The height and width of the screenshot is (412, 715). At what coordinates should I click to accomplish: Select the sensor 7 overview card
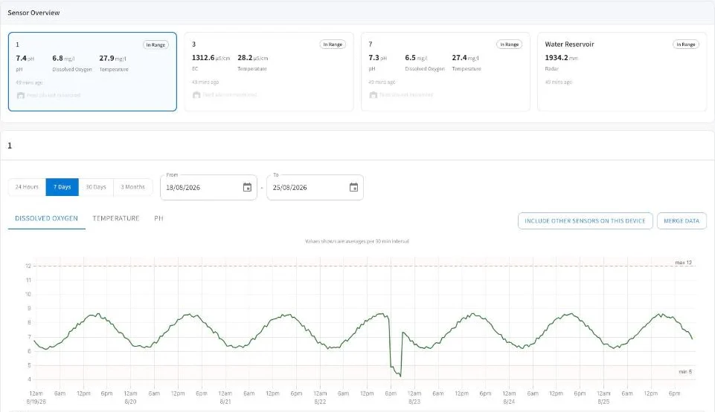[x=446, y=71]
